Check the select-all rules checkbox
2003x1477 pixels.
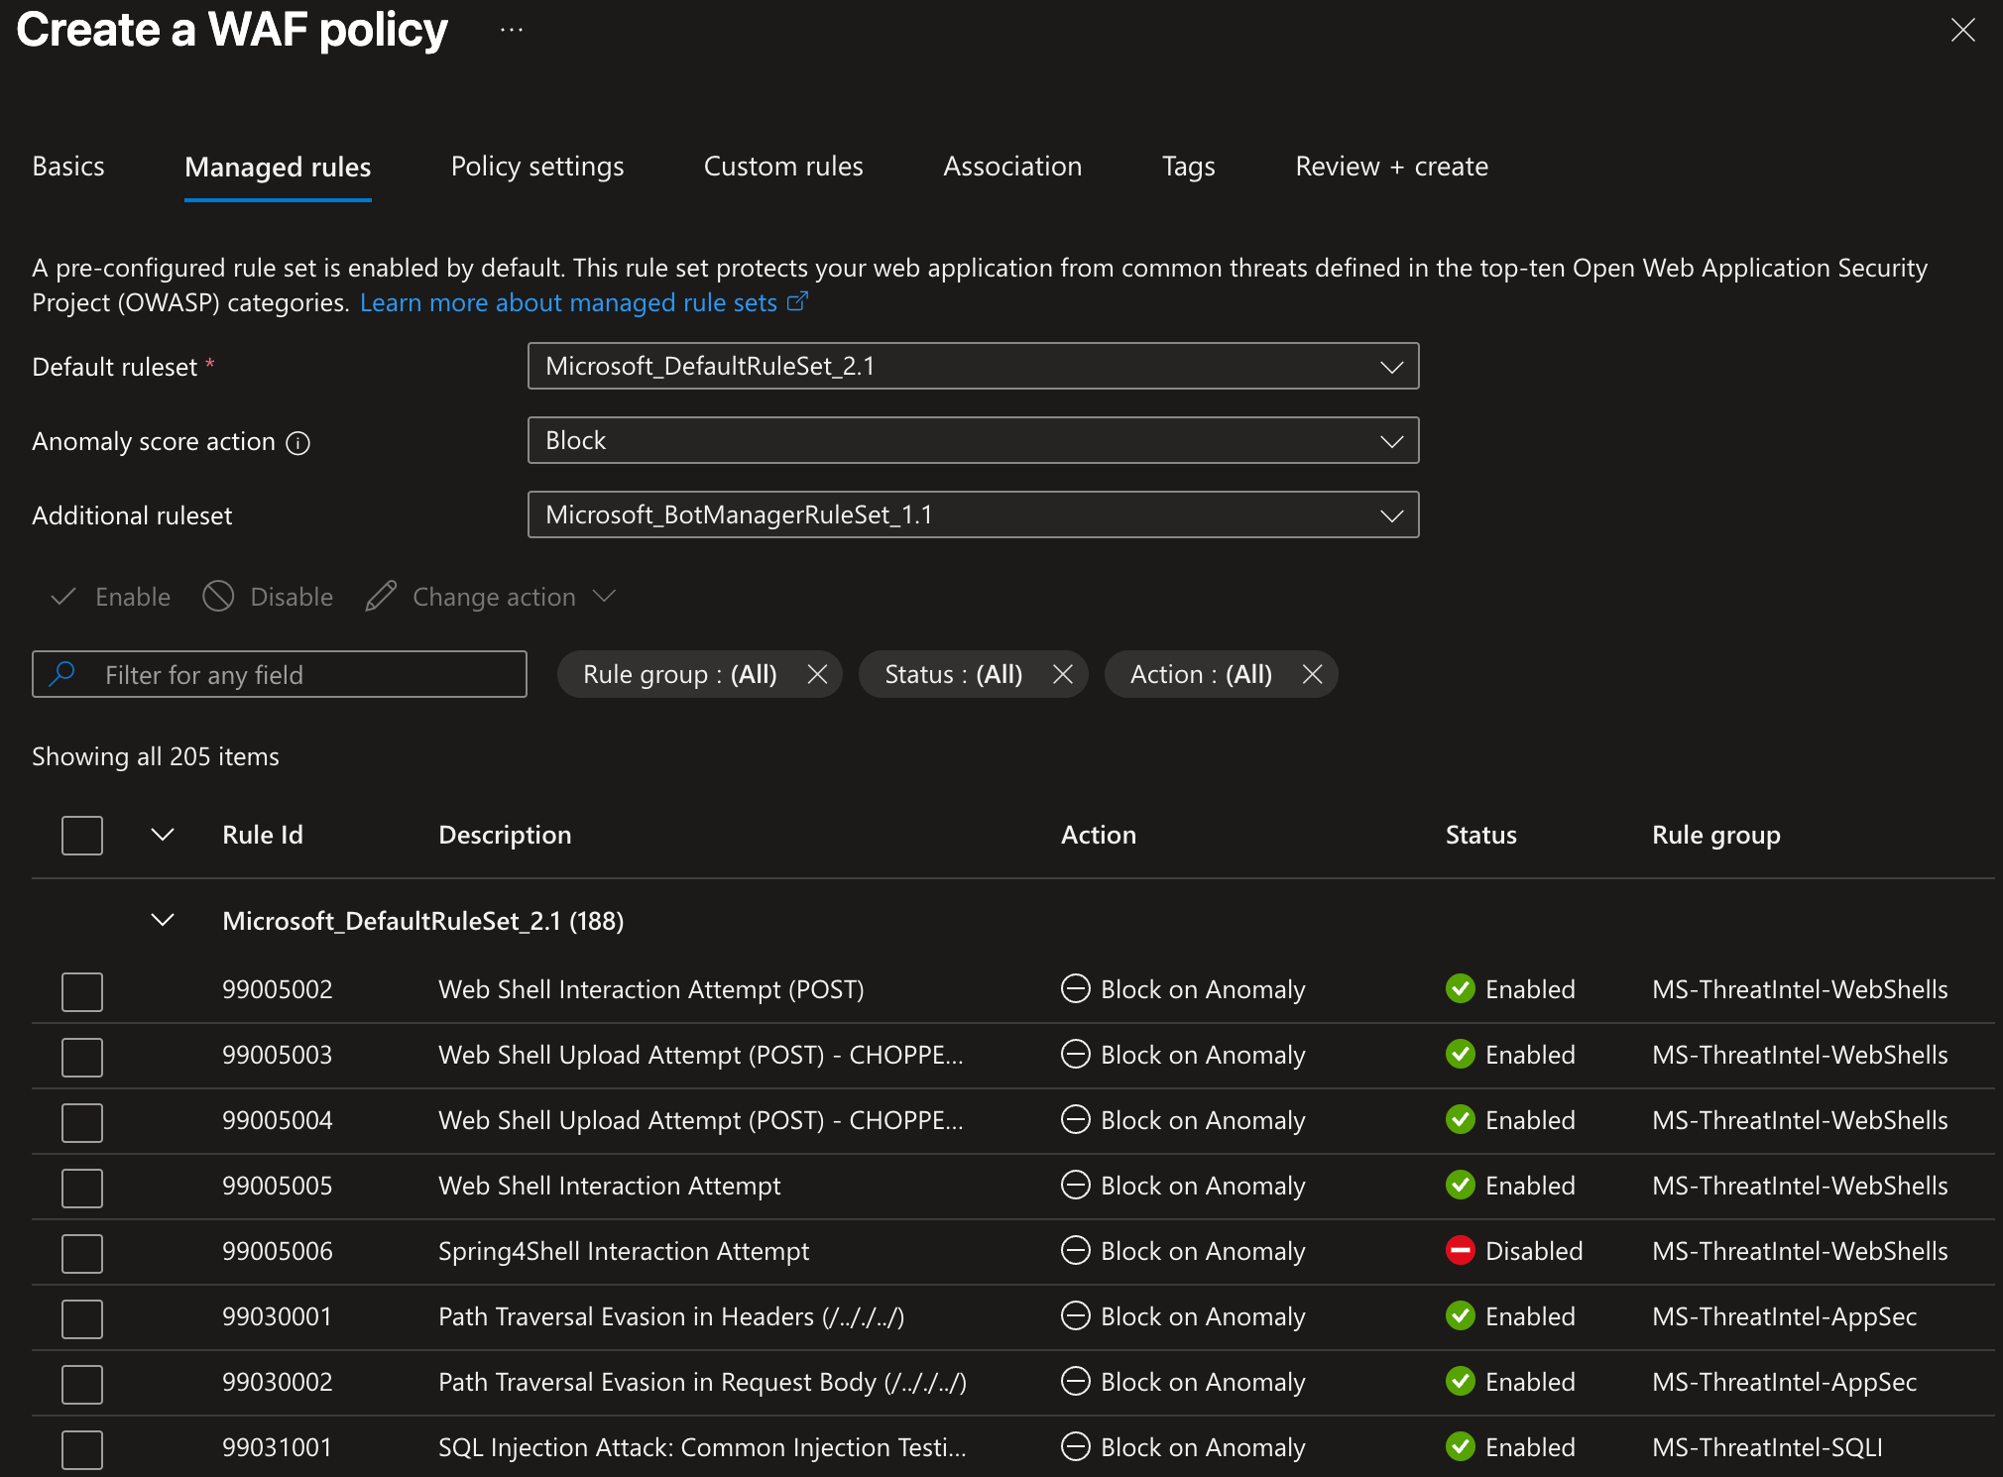(82, 836)
